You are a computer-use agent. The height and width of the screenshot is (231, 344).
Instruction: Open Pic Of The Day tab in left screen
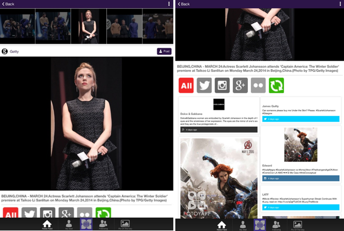pyautogui.click(x=125, y=225)
